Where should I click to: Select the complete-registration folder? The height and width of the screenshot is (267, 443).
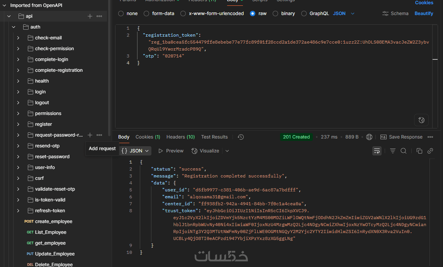(x=59, y=70)
